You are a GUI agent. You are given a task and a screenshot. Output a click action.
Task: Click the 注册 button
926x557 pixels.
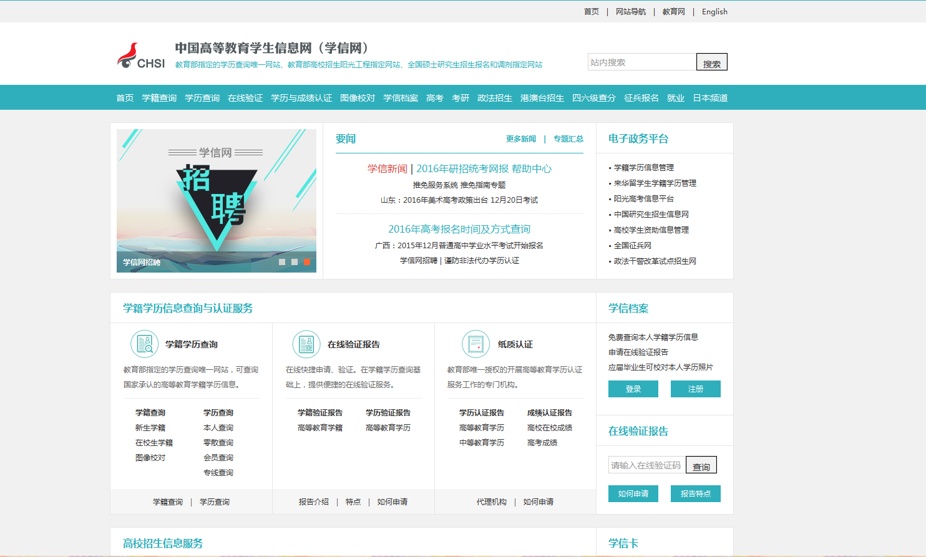pos(696,389)
